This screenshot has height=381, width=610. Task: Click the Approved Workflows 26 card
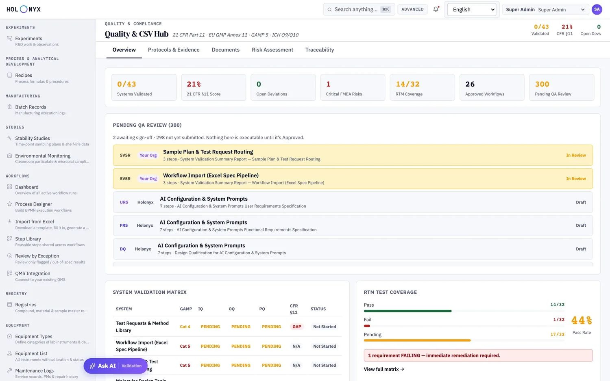click(x=492, y=87)
